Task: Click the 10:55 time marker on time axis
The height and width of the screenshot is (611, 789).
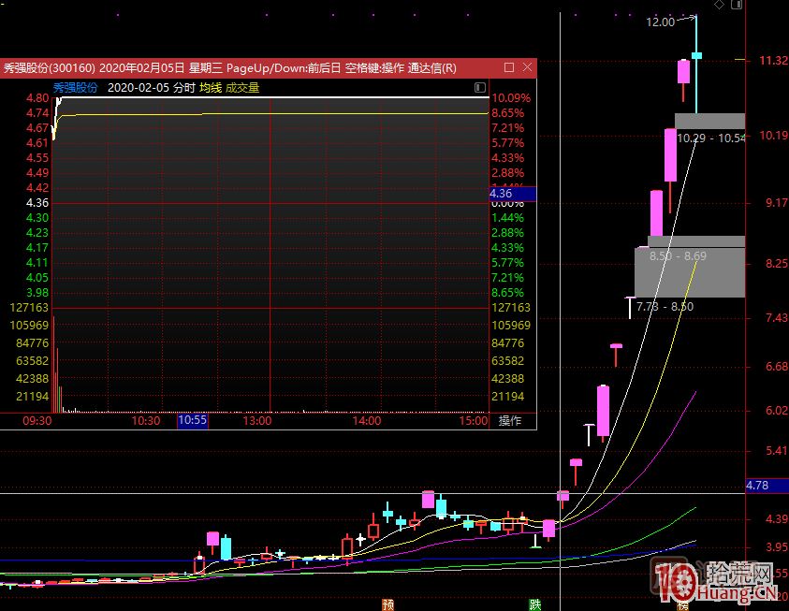Action: tap(192, 421)
